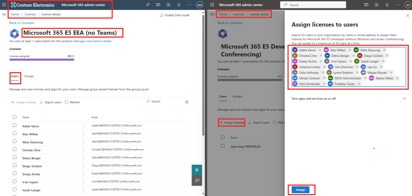Remove Diego Siciliani from selected users
Viewport: 412px width, 196px height.
pos(387,56)
